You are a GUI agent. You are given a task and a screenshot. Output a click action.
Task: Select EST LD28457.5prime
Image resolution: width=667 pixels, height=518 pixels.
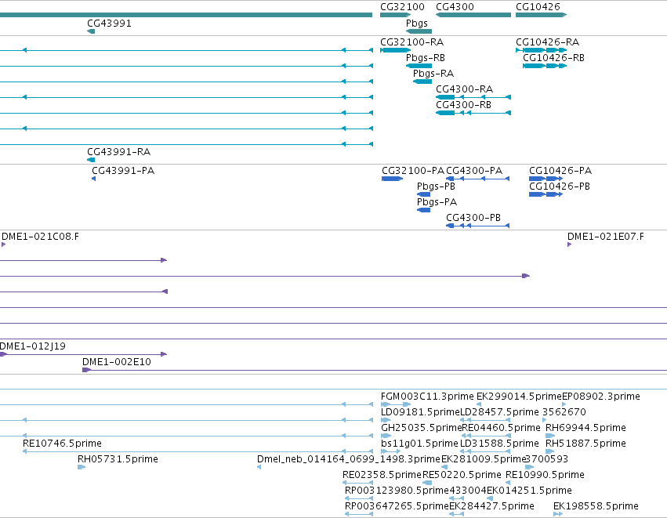point(485,420)
